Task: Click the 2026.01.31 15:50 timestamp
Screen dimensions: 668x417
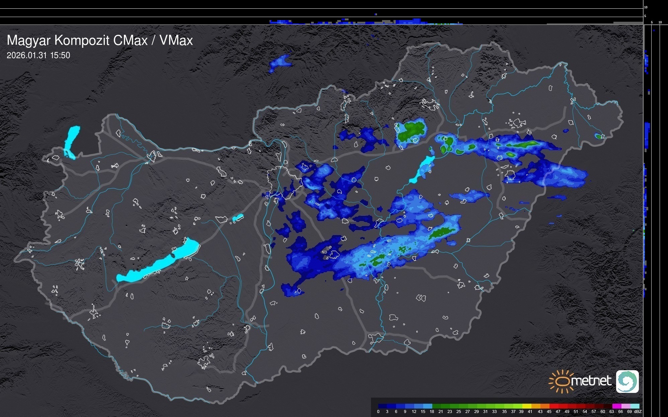Action: 38,56
